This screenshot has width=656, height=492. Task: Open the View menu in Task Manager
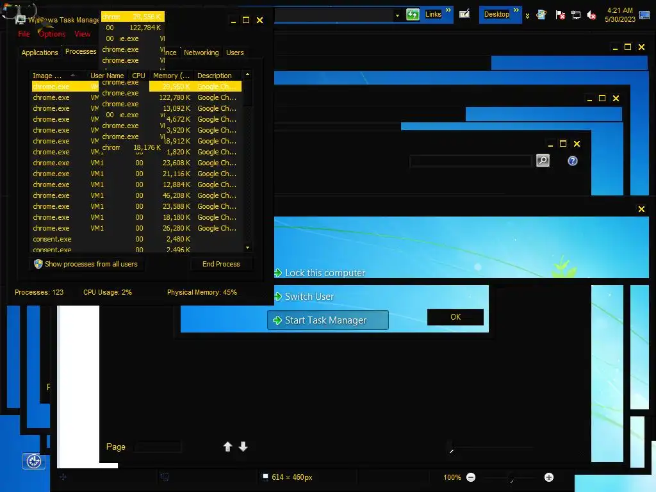pos(83,34)
